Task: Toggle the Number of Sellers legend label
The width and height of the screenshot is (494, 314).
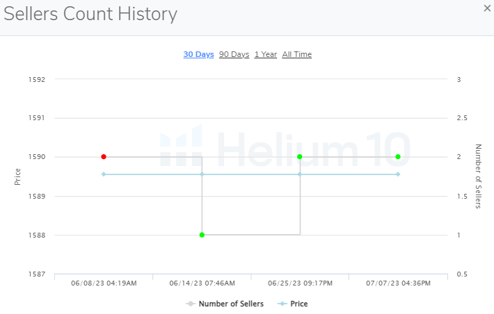Action: [231, 304]
